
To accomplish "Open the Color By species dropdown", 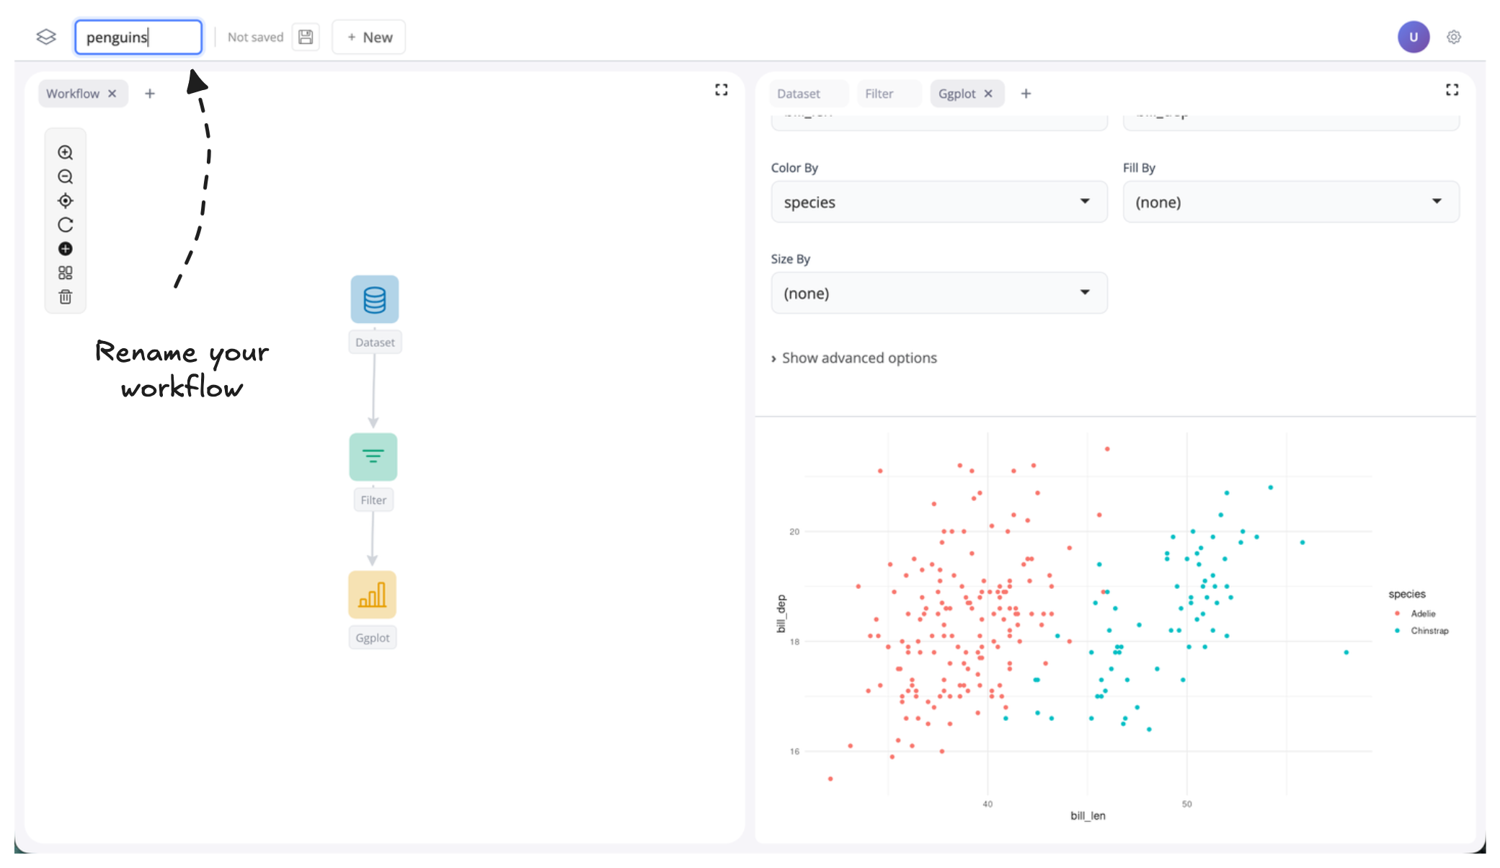I will (x=938, y=203).
